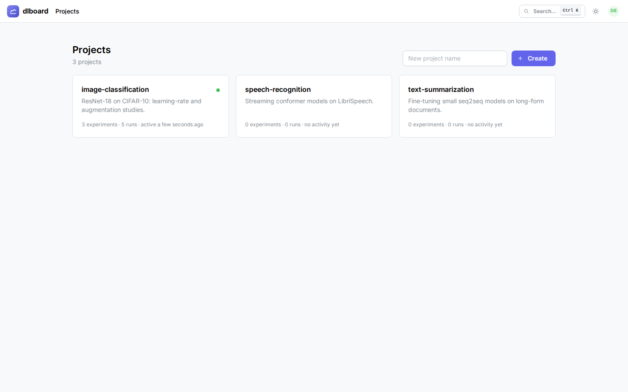Image resolution: width=628 pixels, height=392 pixels.
Task: Focus the New project name field
Action: 455,58
